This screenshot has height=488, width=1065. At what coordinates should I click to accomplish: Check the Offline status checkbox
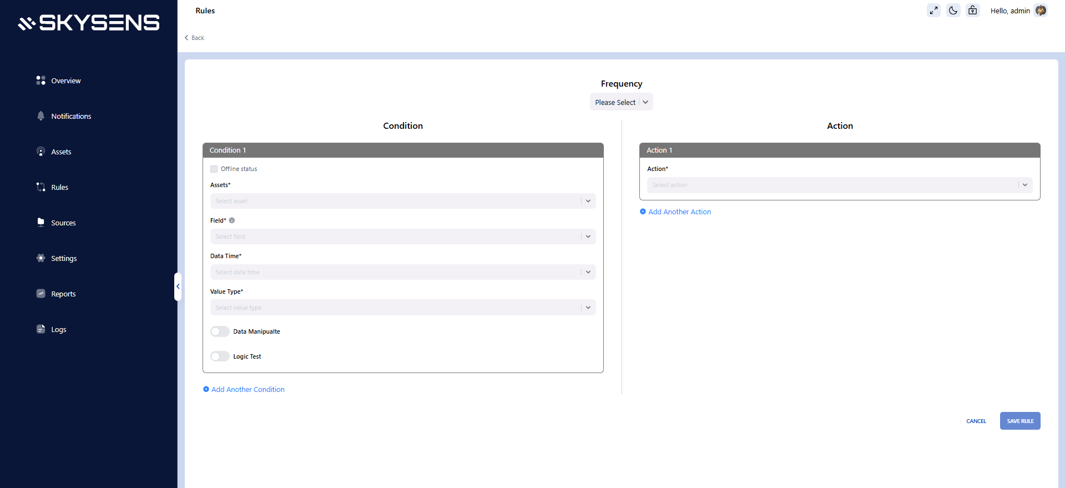pyautogui.click(x=214, y=169)
